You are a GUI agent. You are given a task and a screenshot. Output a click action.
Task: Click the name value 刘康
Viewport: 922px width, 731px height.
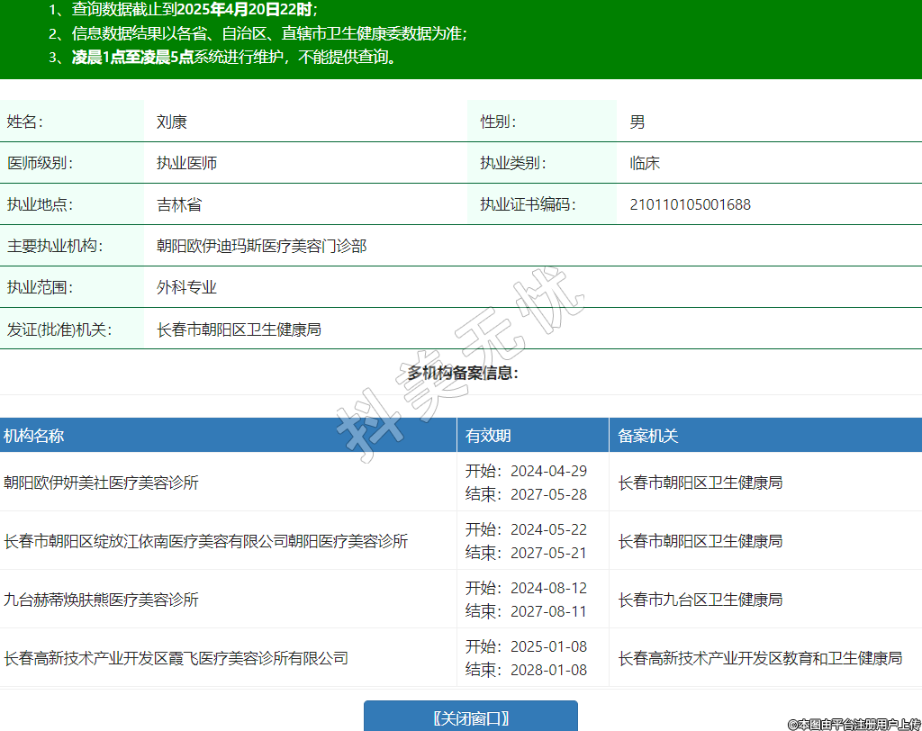click(x=171, y=122)
